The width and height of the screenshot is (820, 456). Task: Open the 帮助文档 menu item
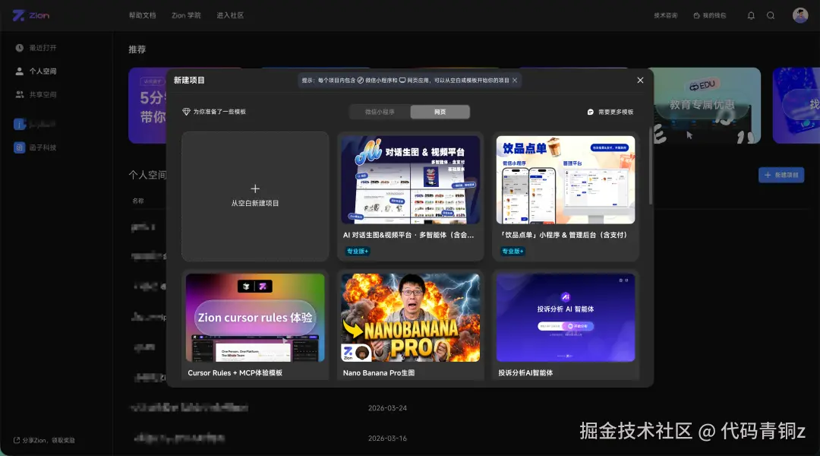(142, 16)
